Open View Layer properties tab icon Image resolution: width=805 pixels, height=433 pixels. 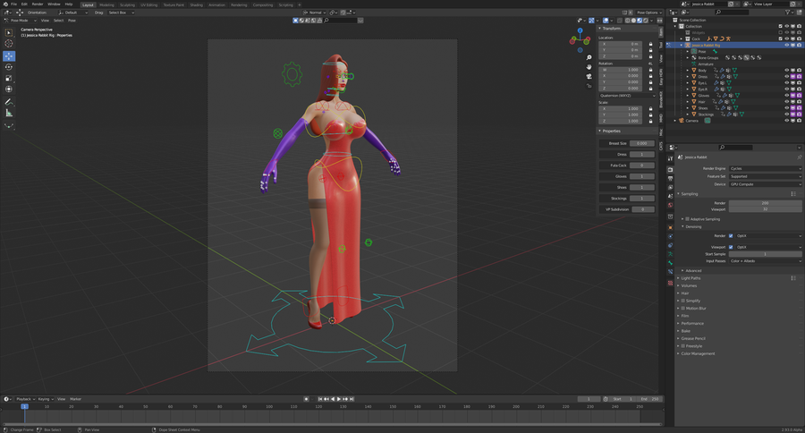tap(671, 187)
